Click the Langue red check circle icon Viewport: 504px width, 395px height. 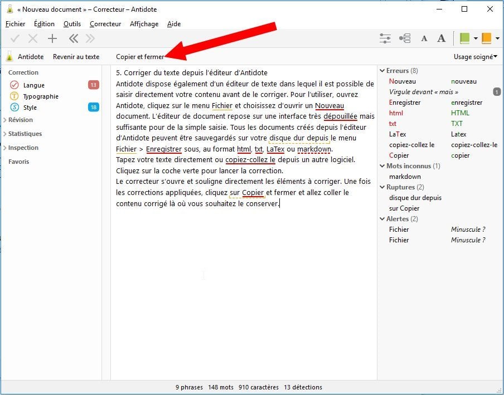(x=14, y=85)
